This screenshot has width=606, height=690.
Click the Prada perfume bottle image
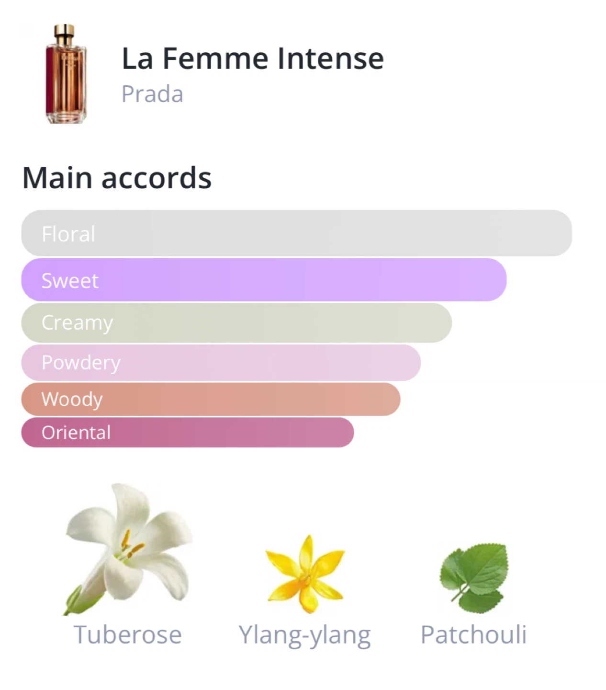tap(66, 74)
